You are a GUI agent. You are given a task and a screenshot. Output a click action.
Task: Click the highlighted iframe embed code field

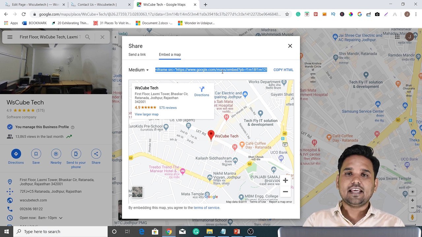coord(211,70)
